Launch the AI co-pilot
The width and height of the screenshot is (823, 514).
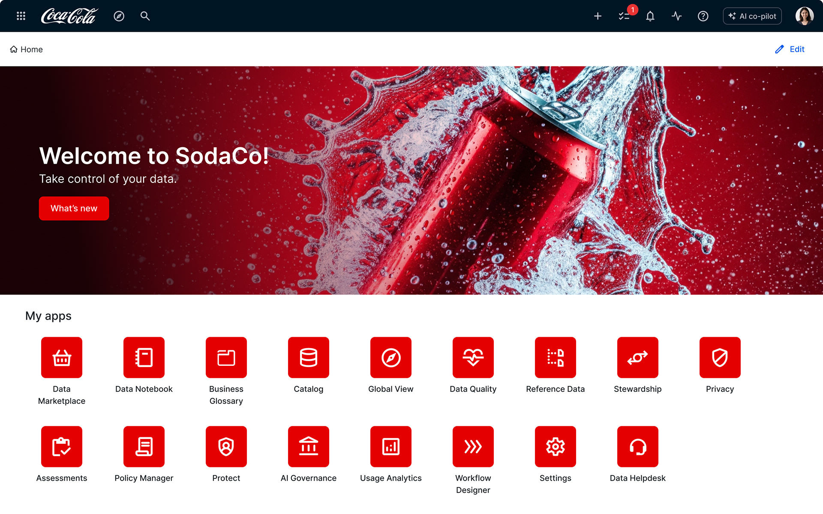(752, 16)
